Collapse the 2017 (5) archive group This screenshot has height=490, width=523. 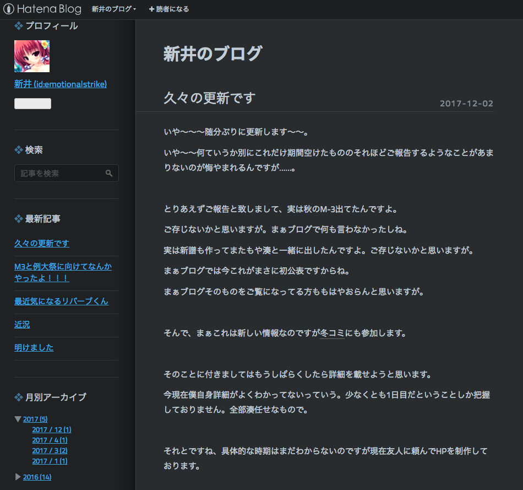pyautogui.click(x=18, y=419)
